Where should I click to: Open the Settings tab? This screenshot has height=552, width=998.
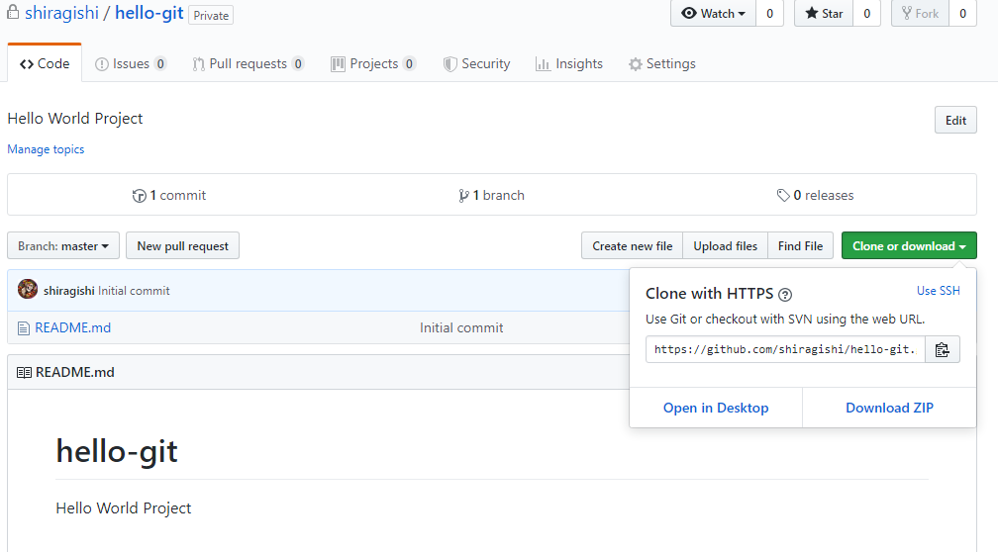[x=662, y=63]
